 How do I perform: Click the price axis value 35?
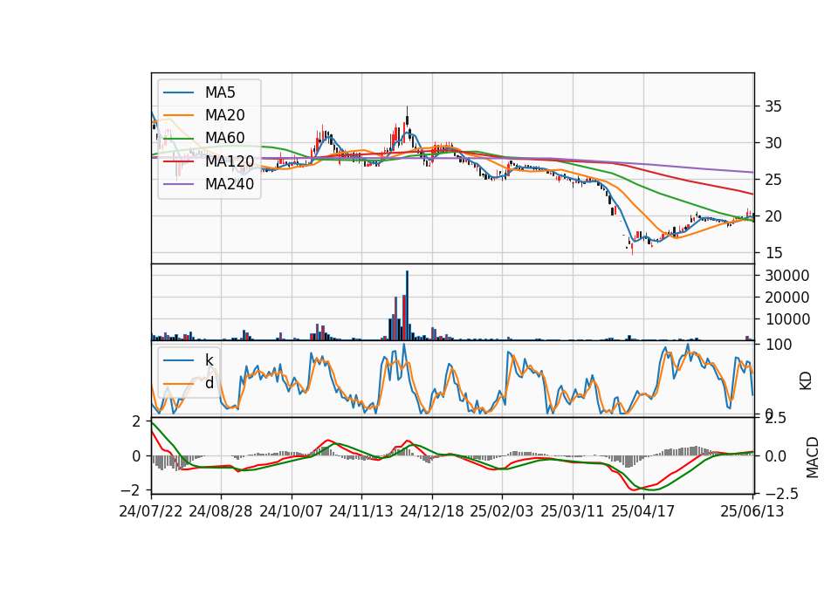pyautogui.click(x=773, y=106)
